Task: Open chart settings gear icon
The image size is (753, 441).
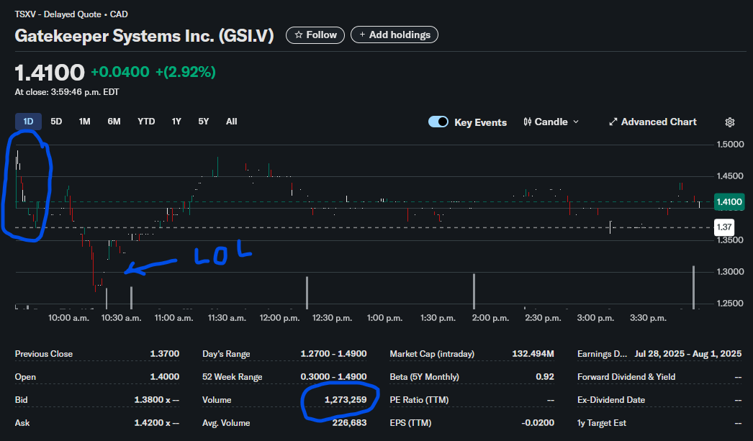Action: 730,122
